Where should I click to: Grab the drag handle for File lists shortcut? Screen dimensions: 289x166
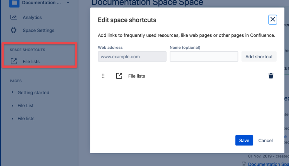click(103, 76)
